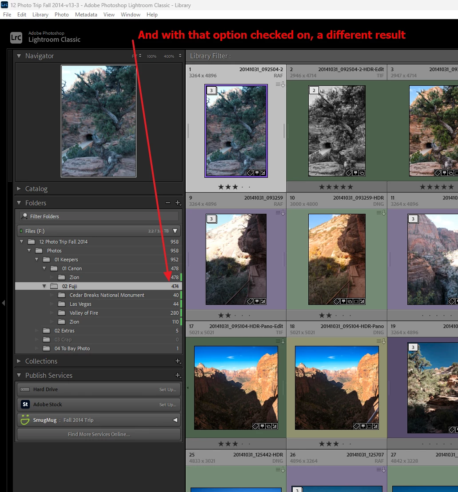This screenshot has width=458, height=492.
Task: Open the Library menu
Action: (40, 14)
